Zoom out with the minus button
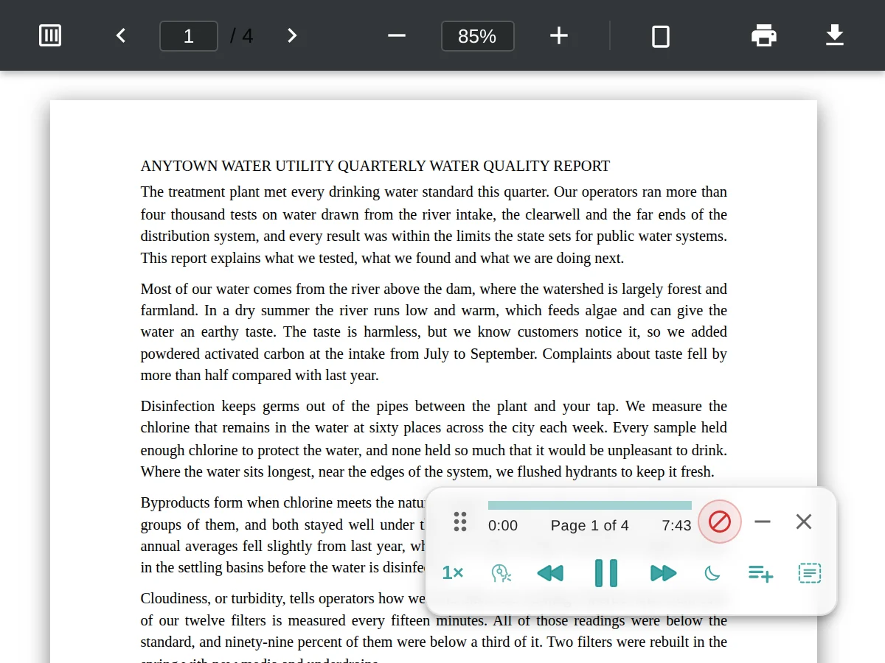Viewport: 885px width, 663px height. pos(397,35)
